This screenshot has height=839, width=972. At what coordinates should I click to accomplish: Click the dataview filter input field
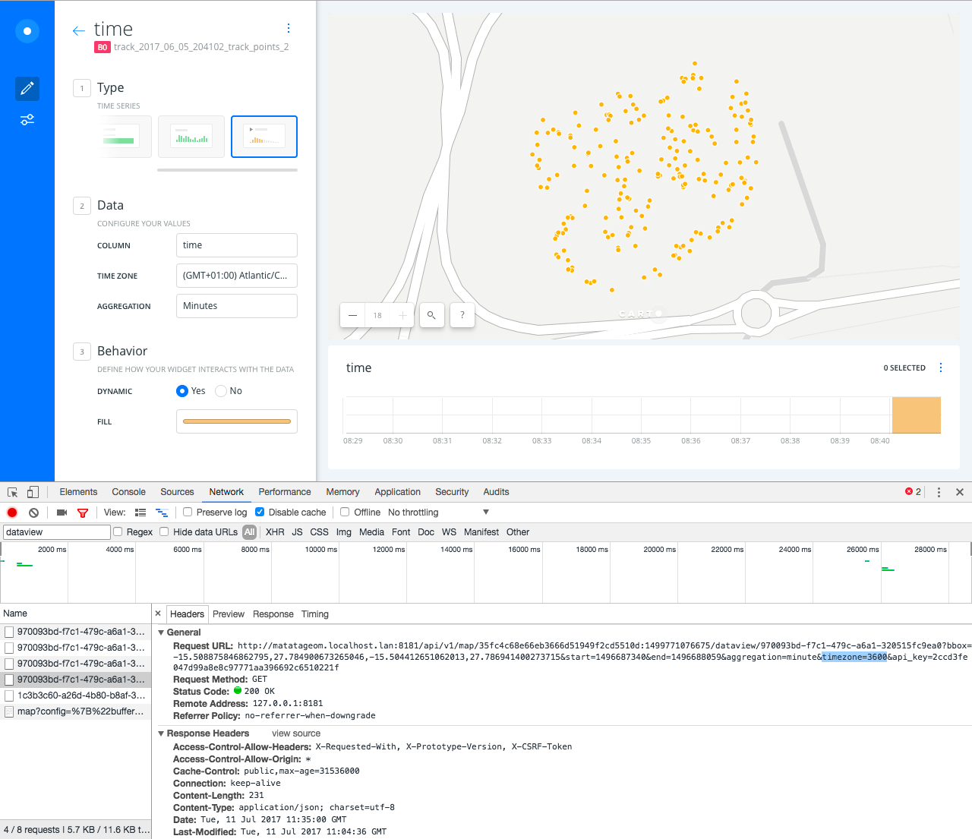pos(57,532)
